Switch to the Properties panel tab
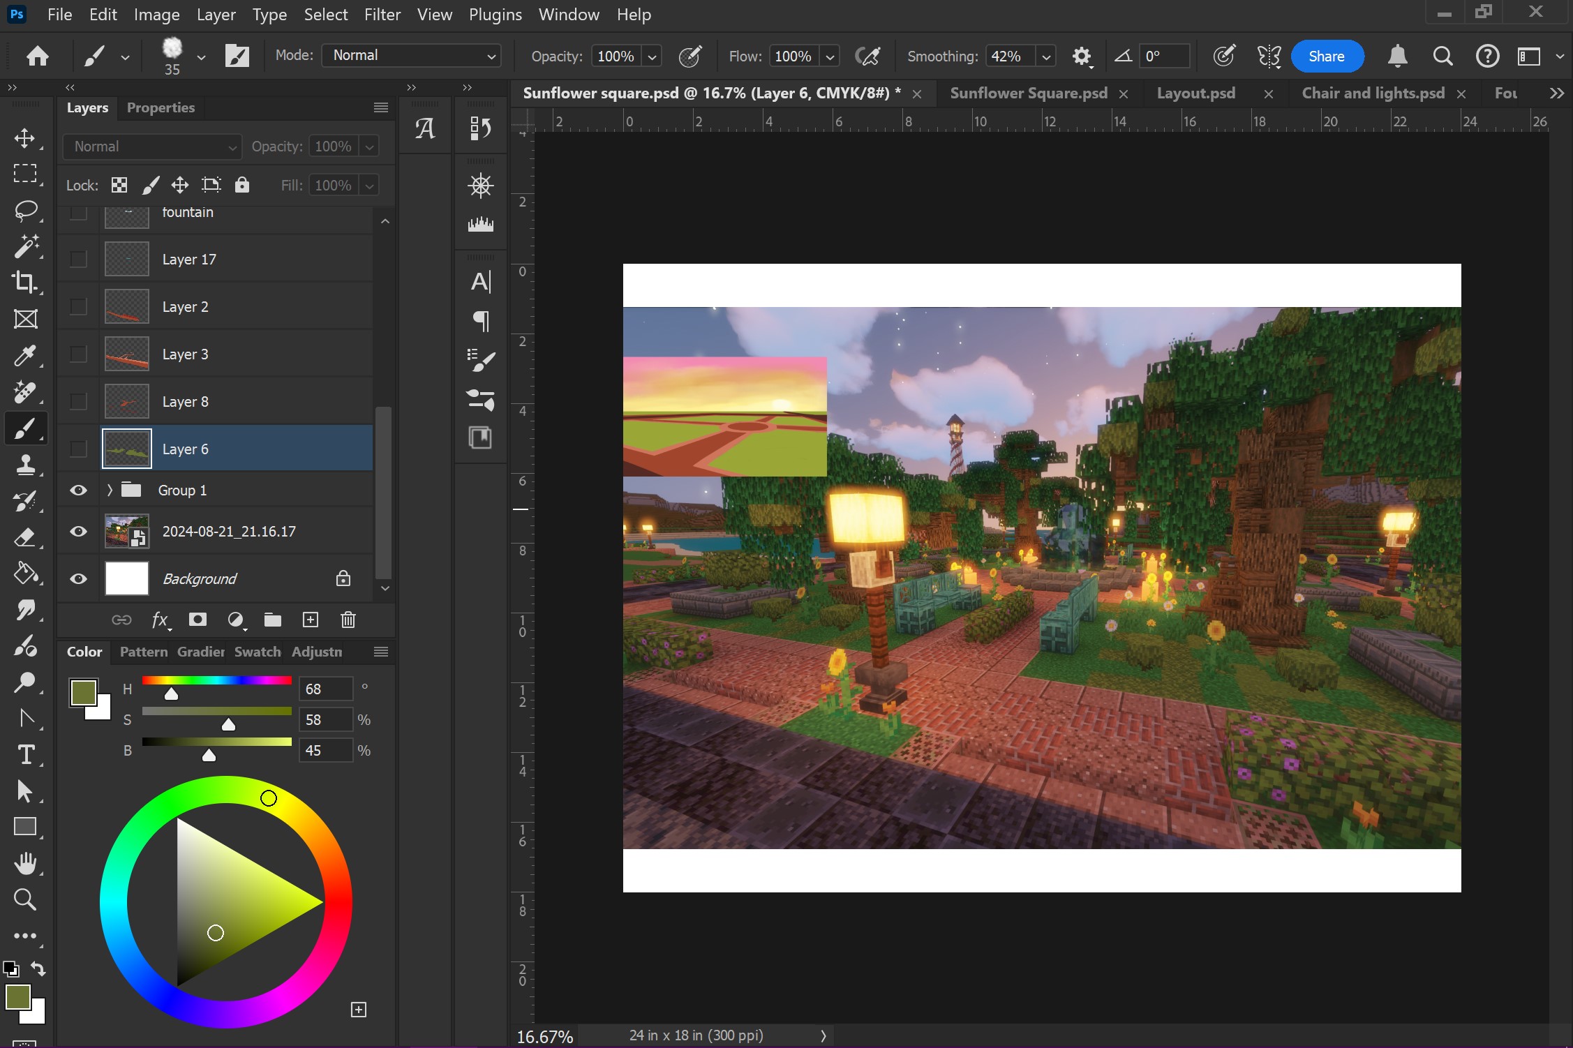This screenshot has height=1048, width=1573. 161,107
